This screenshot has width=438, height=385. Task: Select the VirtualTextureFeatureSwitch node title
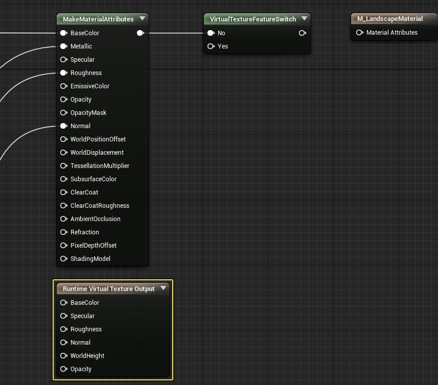[x=252, y=19]
